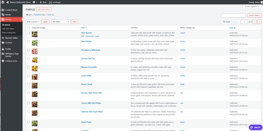The image size is (263, 131).
Task: Open Banners Slides from the sidebar
Action: [x=11, y=38]
